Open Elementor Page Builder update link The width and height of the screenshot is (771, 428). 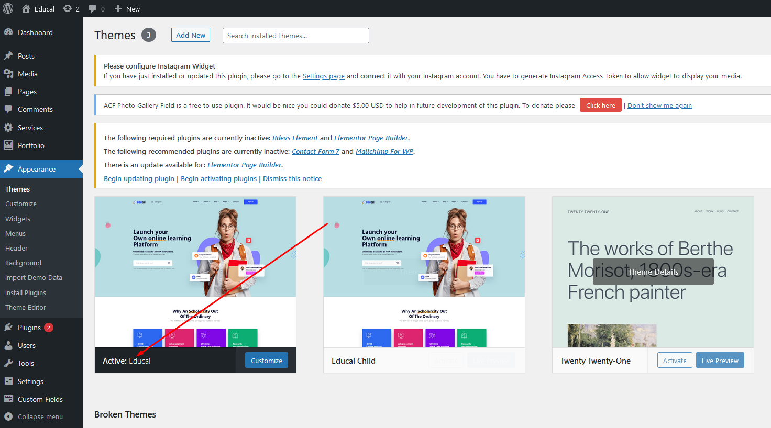pos(245,165)
